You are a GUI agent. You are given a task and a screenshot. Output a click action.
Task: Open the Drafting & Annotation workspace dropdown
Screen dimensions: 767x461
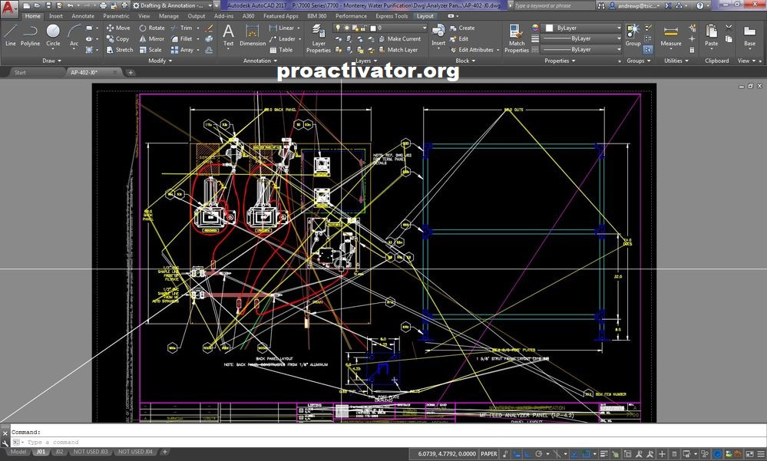(x=173, y=5)
